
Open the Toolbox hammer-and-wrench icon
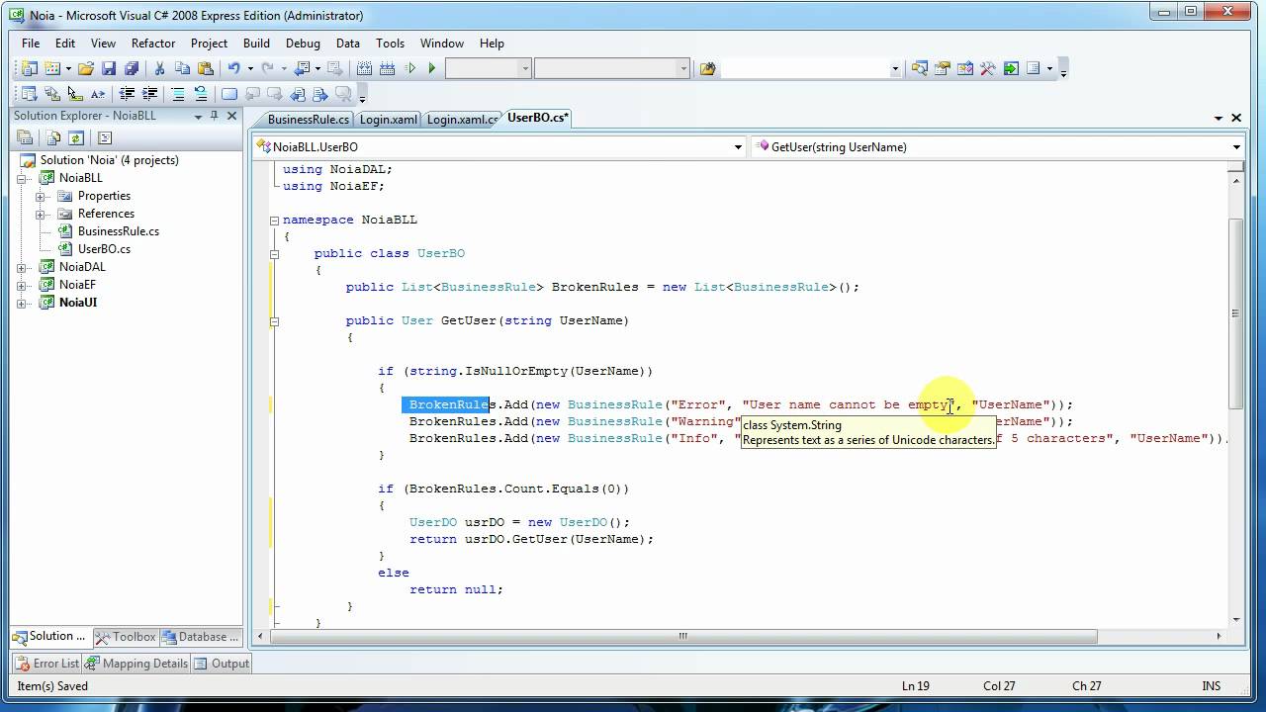click(x=988, y=68)
